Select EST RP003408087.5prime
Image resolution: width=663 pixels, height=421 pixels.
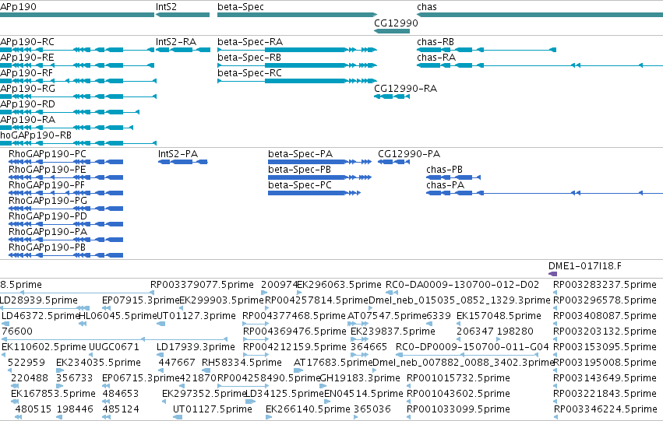pyautogui.click(x=605, y=316)
